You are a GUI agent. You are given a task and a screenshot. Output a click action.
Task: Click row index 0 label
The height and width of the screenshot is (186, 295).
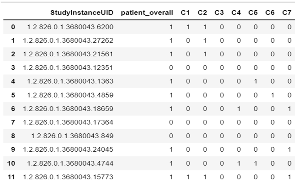pos(13,27)
